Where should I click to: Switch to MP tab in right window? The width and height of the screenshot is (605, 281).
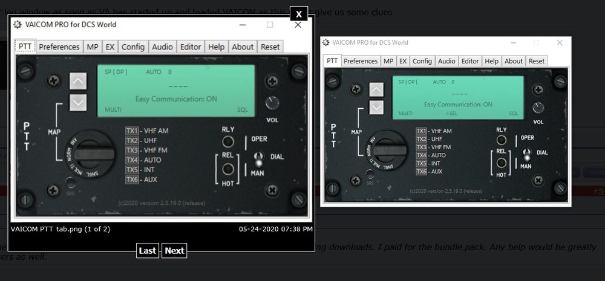click(x=388, y=61)
